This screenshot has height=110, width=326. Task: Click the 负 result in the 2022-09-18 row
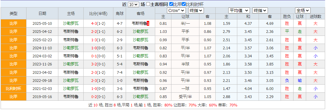coord(287,80)
